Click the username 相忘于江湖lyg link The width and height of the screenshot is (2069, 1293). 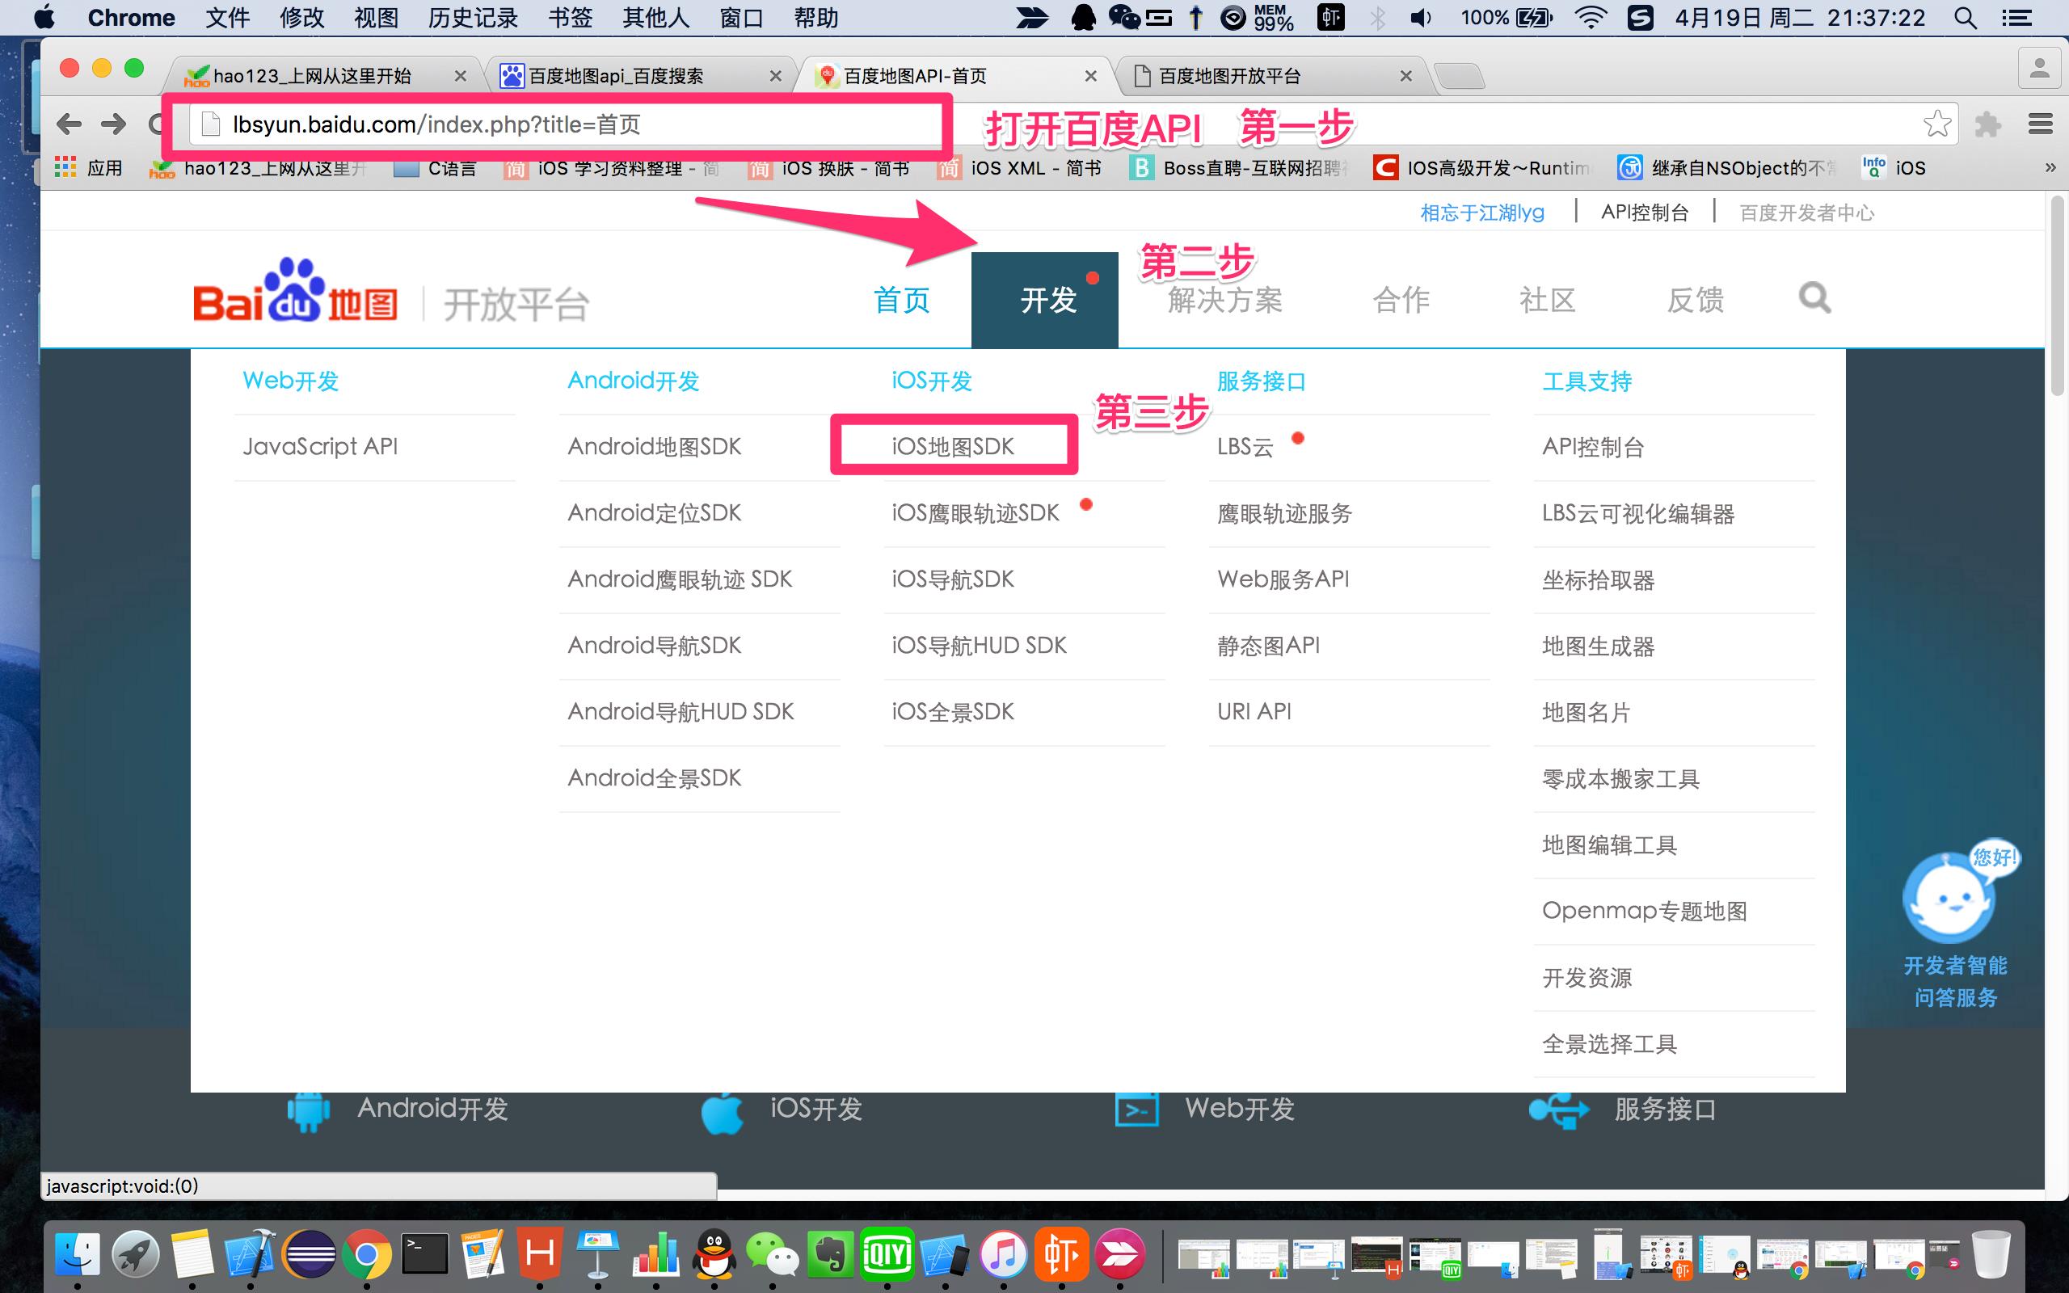pos(1481,213)
